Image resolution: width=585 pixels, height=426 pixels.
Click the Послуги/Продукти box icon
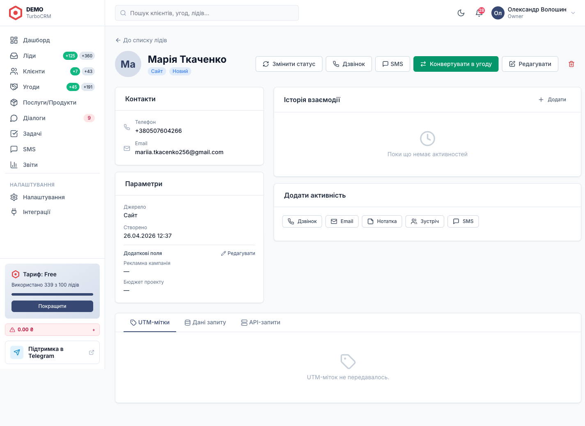tap(14, 103)
